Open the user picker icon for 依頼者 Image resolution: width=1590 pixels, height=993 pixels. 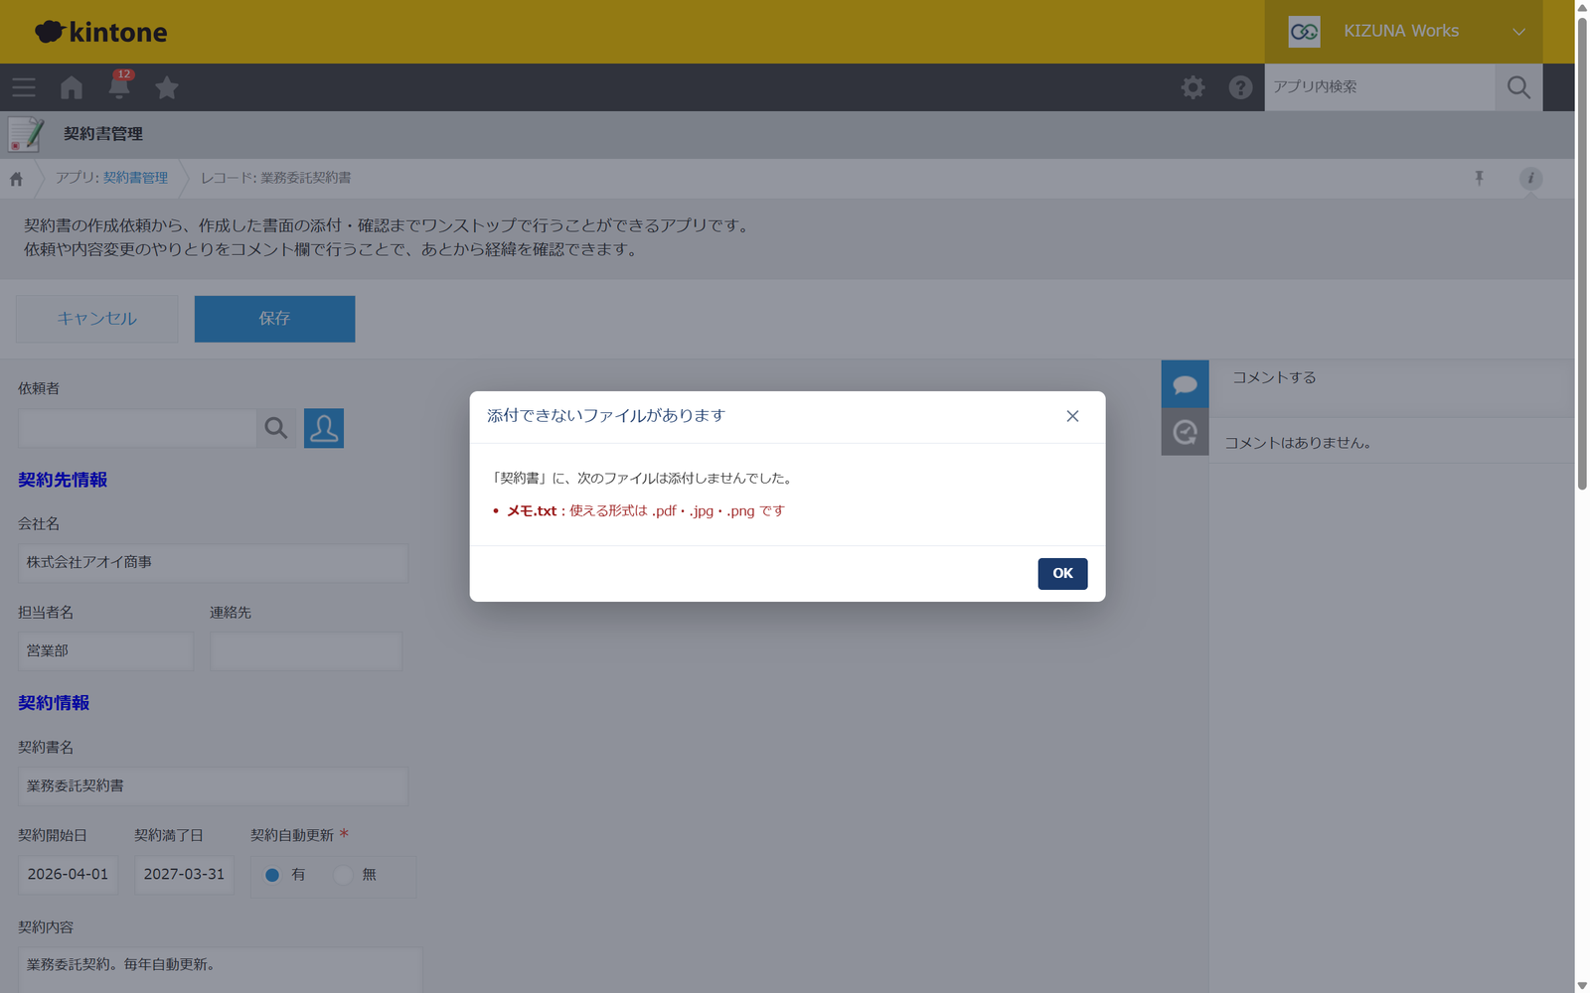point(324,428)
